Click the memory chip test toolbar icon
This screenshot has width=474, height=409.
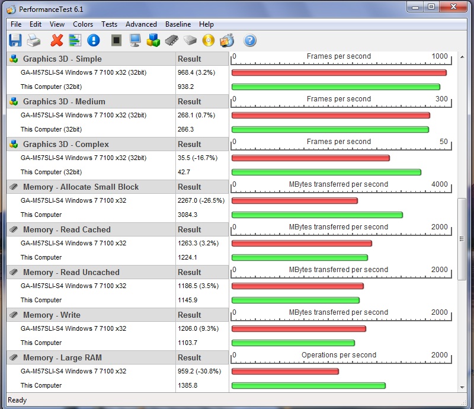[x=172, y=40]
